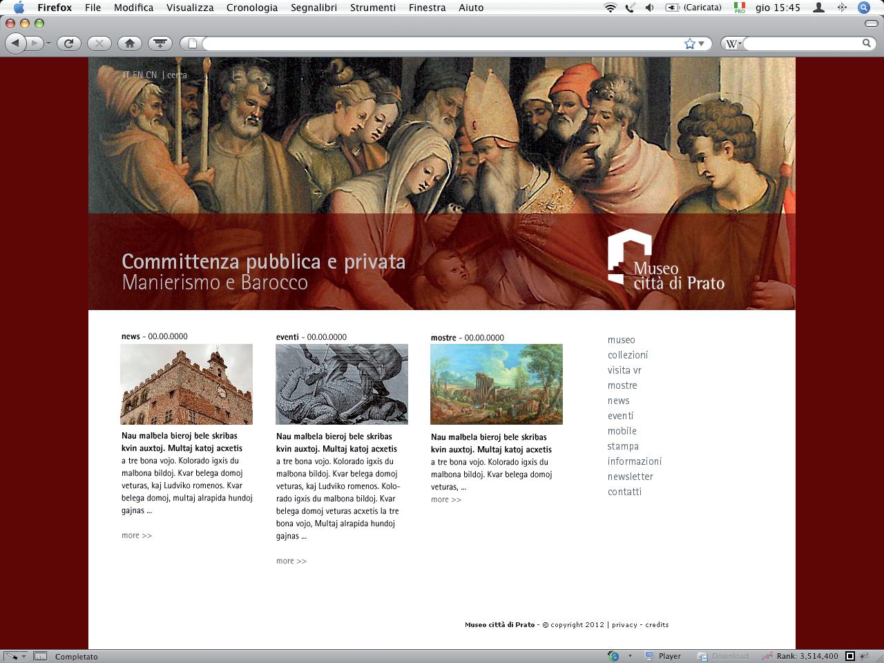Reload the page with the refresh button
This screenshot has height=663, width=884.
click(x=68, y=44)
